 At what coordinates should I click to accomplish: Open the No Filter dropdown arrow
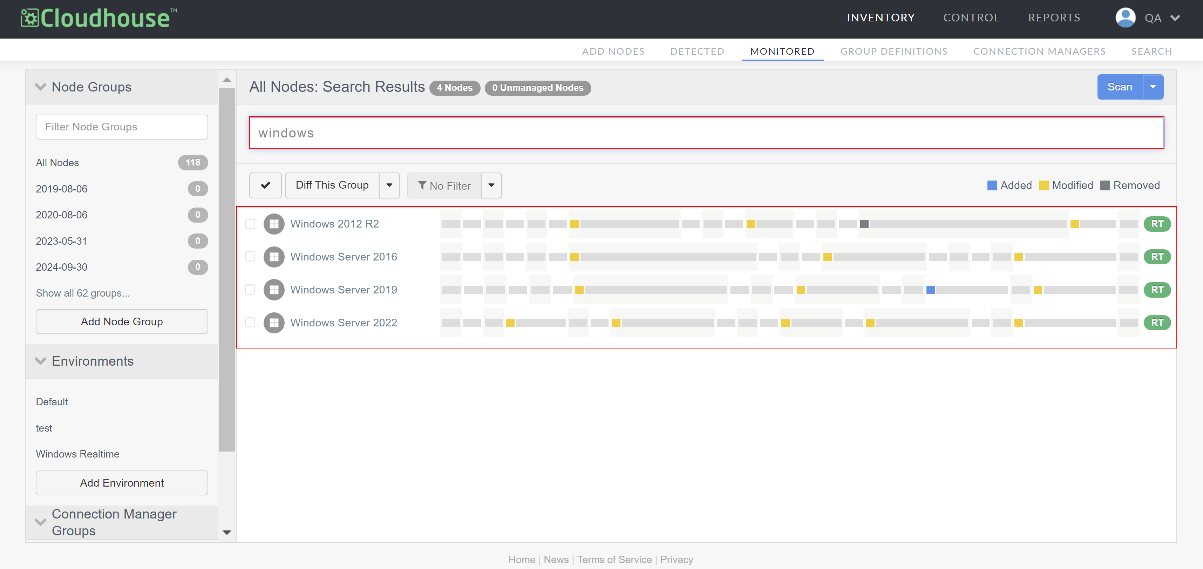[491, 185]
